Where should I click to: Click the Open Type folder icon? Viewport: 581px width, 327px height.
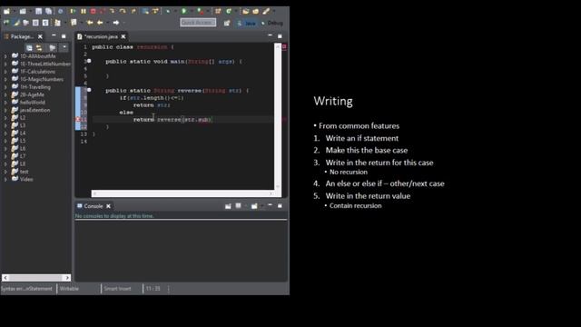(246, 11)
